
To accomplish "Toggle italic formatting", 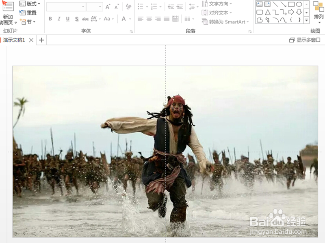I will pos(59,19).
